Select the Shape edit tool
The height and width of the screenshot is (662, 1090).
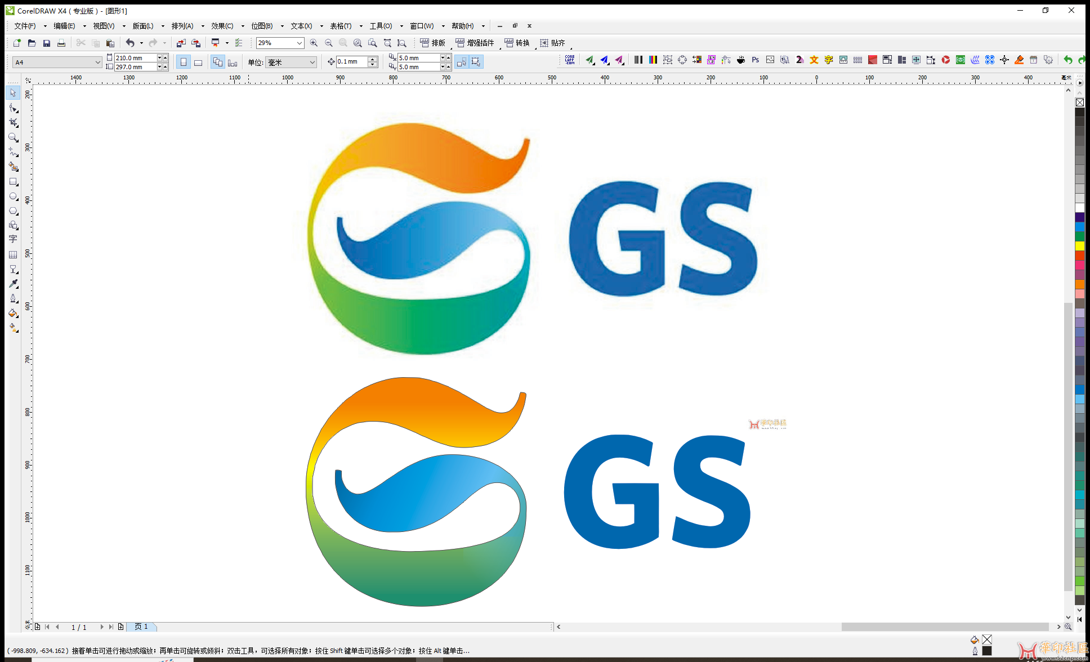click(13, 108)
